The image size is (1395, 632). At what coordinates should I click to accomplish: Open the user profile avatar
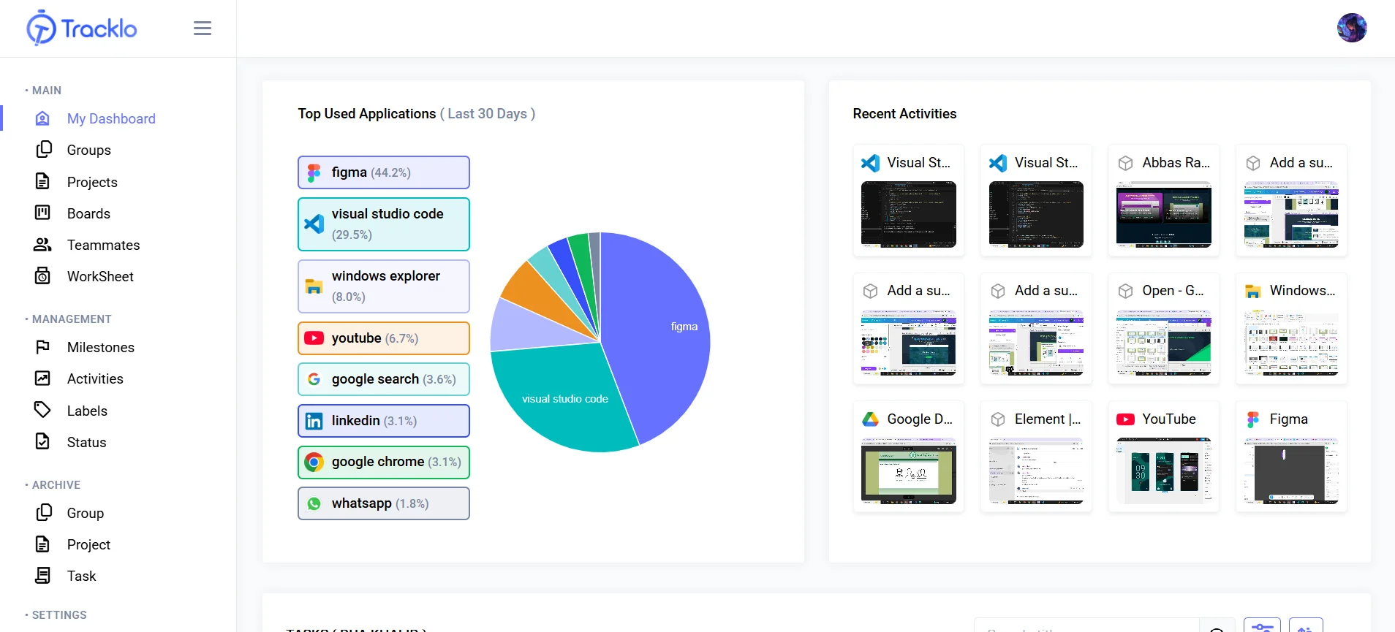coord(1351,28)
